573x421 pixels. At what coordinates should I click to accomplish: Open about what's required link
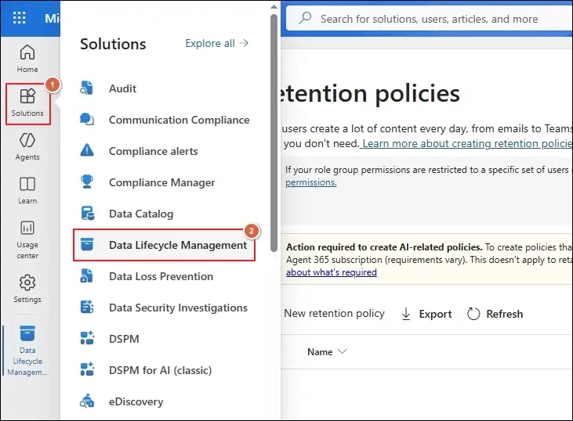(x=331, y=272)
